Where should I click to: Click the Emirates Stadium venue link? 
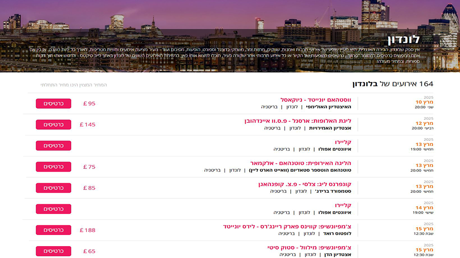(x=330, y=128)
